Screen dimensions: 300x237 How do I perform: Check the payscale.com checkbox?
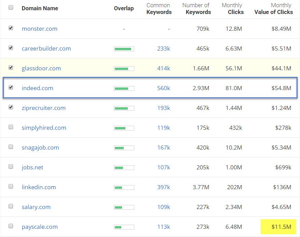(x=11, y=226)
